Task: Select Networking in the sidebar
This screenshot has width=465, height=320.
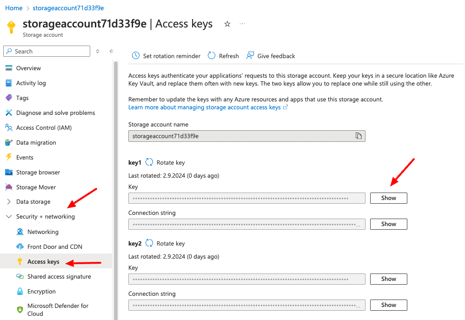Action: 41,232
